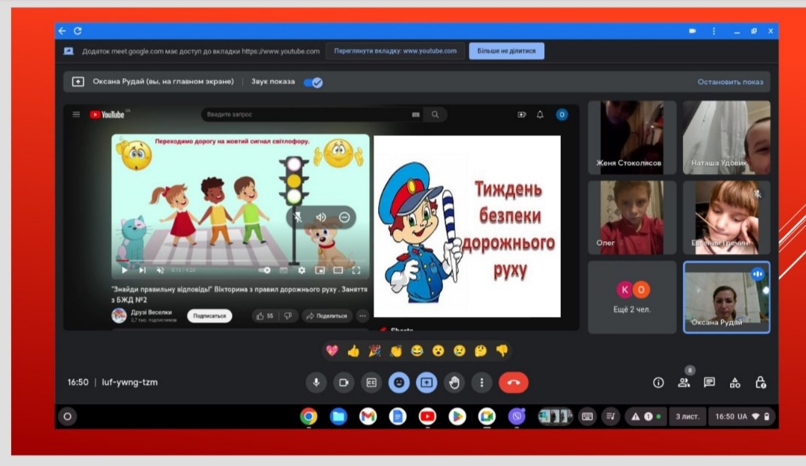The width and height of the screenshot is (806, 466).
Task: Toggle captions with the CC button
Action: (371, 383)
